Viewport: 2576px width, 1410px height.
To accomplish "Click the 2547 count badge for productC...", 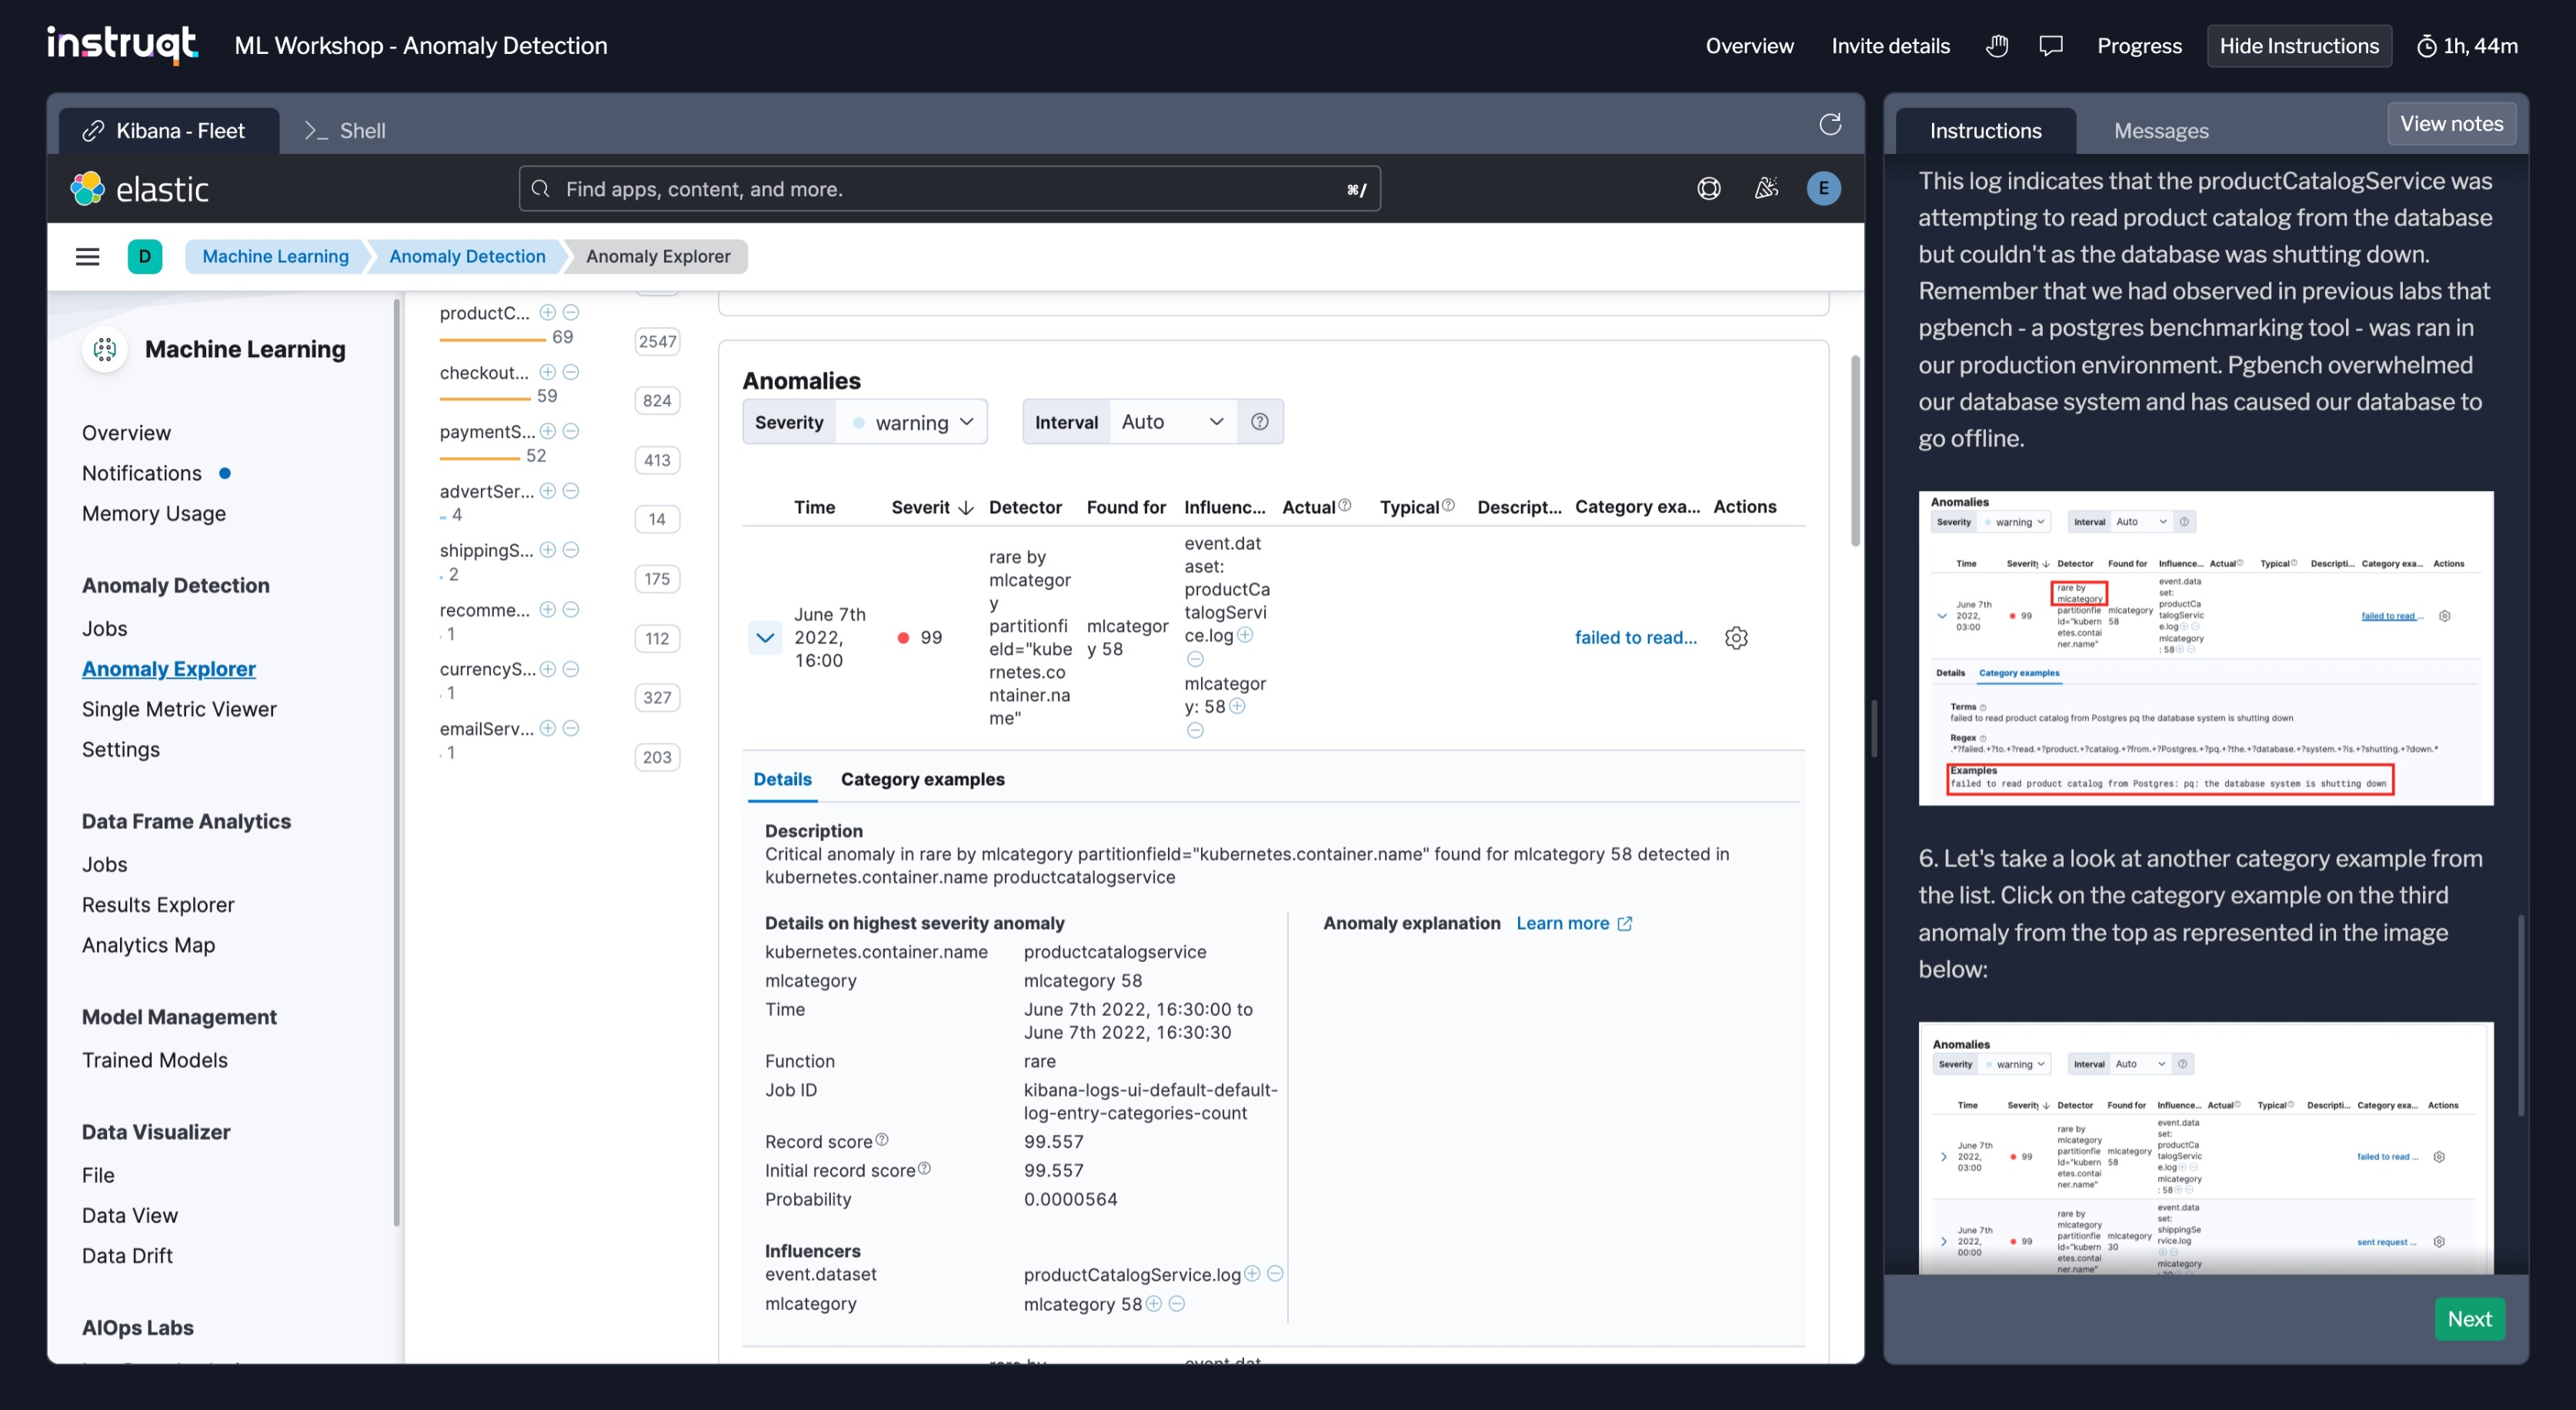I will (657, 342).
